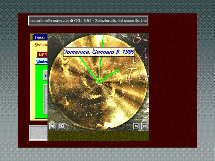Click the gray panel at bottom left
This screenshot has width=215, height=161.
click(38, 133)
